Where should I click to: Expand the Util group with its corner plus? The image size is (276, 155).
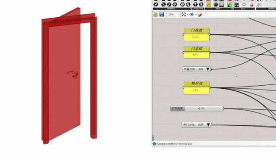(254, 9)
